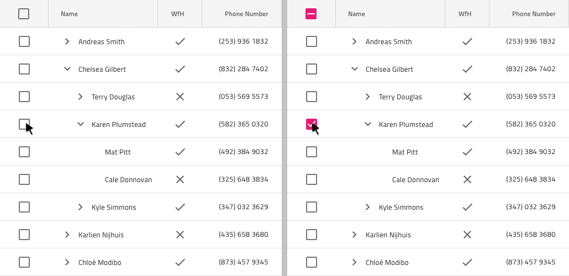The width and height of the screenshot is (569, 276).
Task: Uncheck the pink Karen Plumstead checkbox in right table
Action: click(311, 124)
